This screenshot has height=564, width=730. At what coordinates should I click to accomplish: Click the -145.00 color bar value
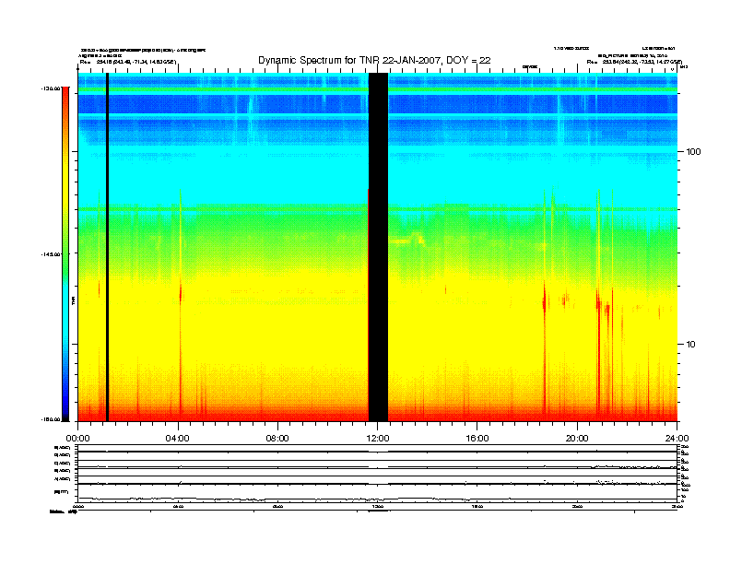point(51,254)
